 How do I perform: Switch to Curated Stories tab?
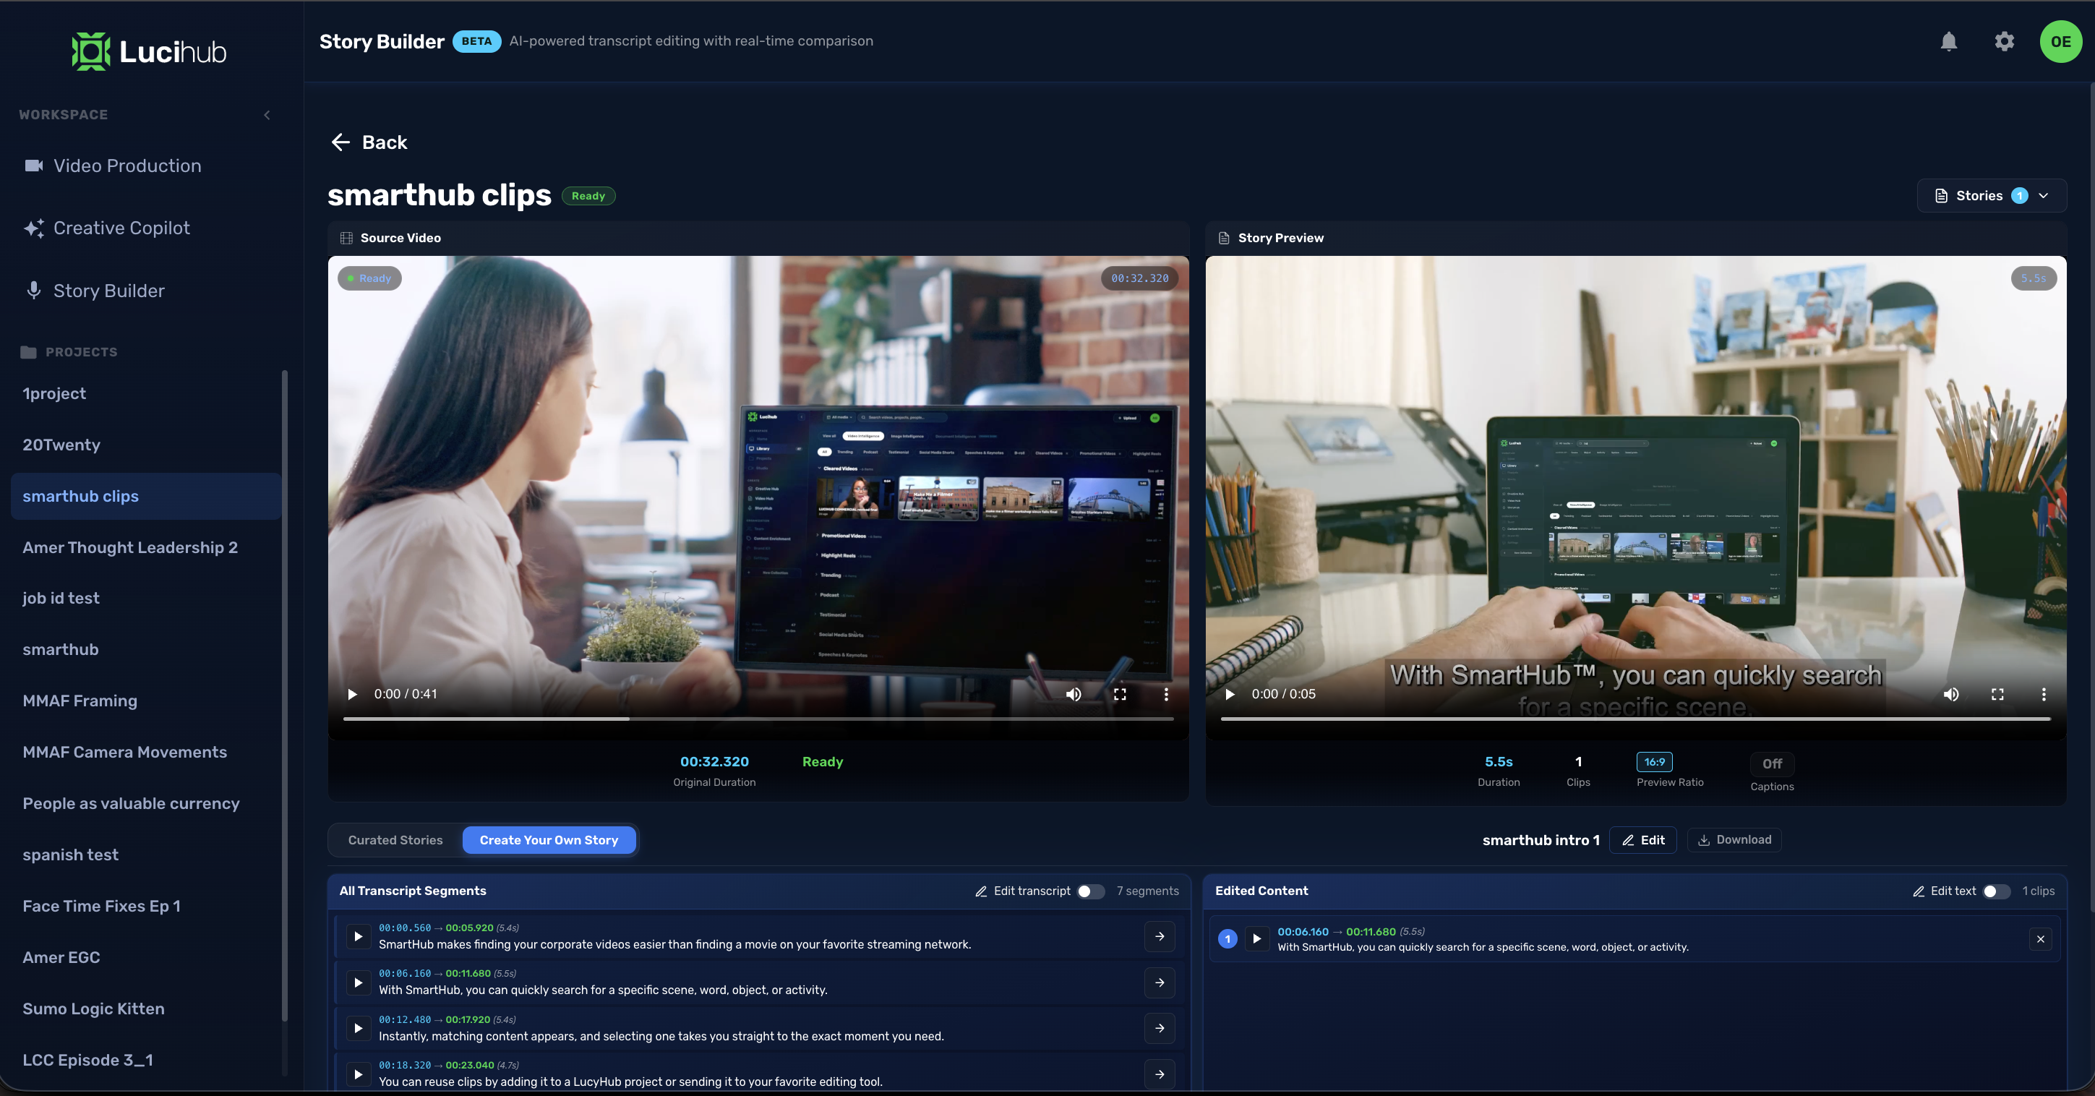click(395, 840)
